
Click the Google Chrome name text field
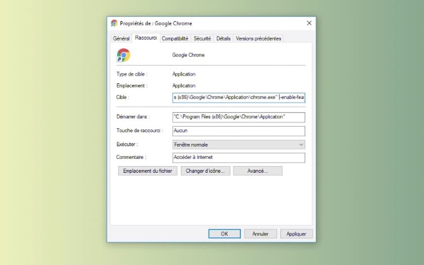[x=188, y=55]
